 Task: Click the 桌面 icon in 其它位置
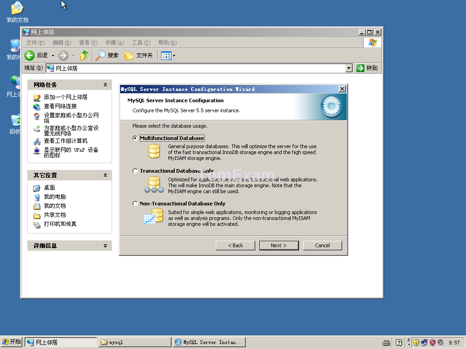[x=37, y=188]
